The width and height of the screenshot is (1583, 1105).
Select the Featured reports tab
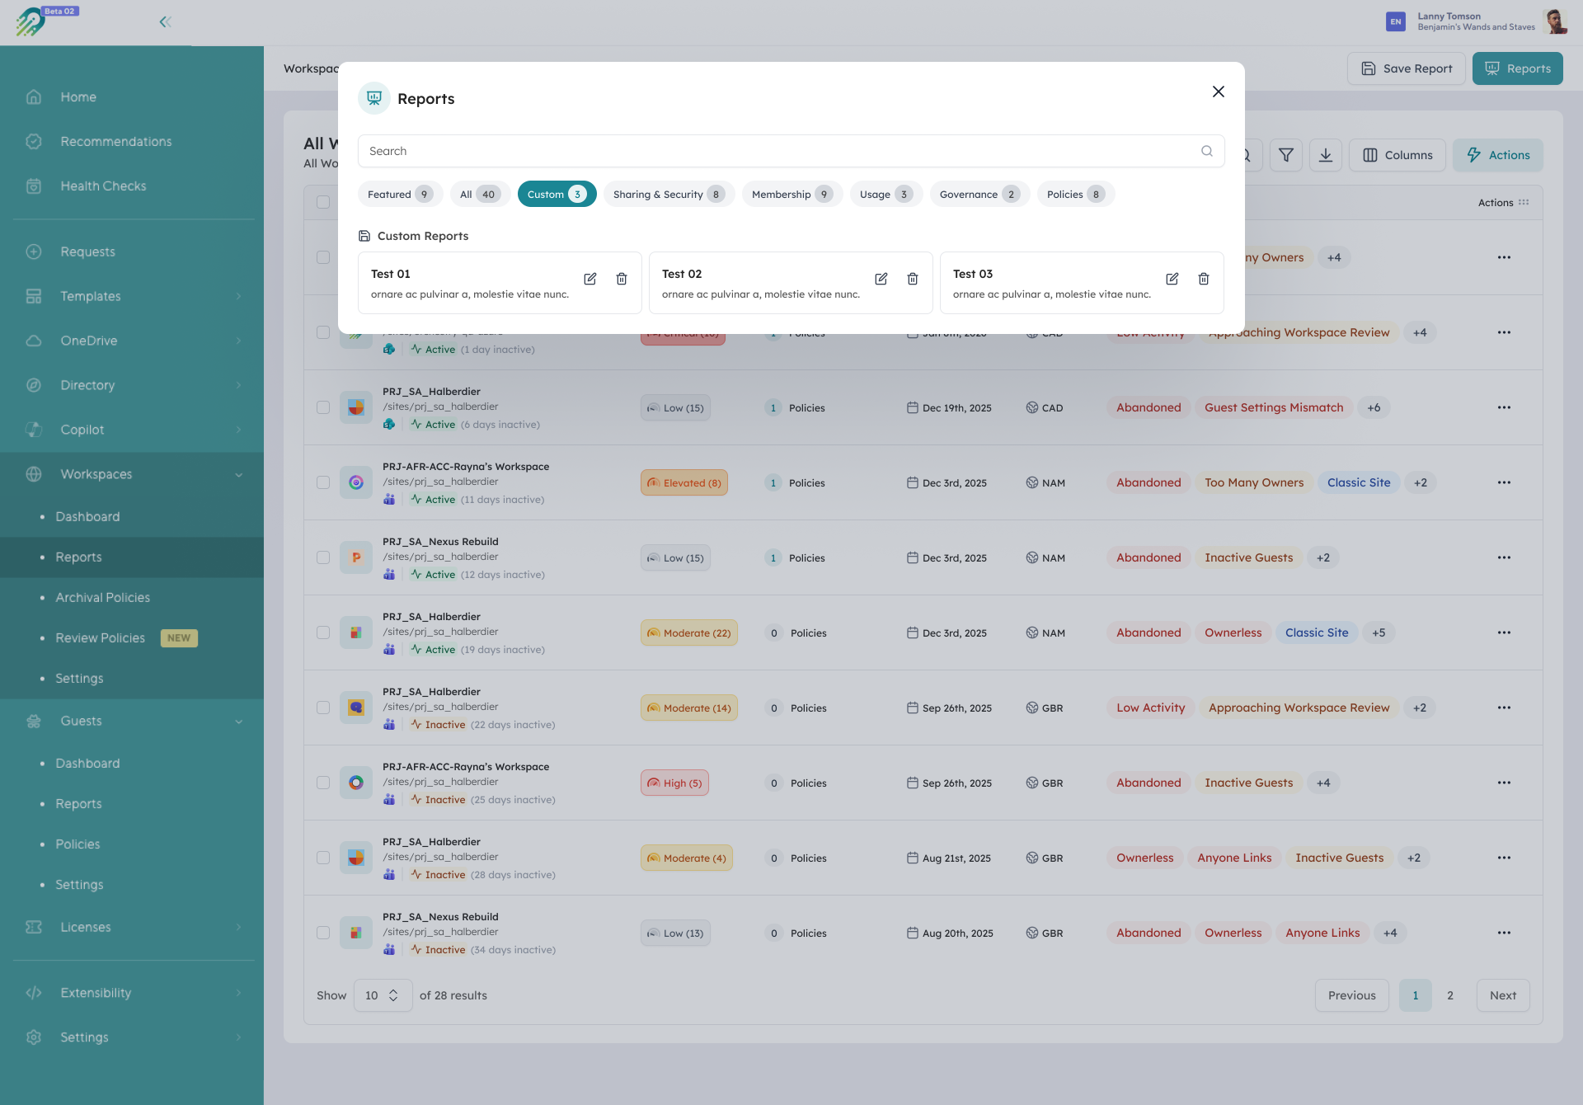[x=400, y=195]
